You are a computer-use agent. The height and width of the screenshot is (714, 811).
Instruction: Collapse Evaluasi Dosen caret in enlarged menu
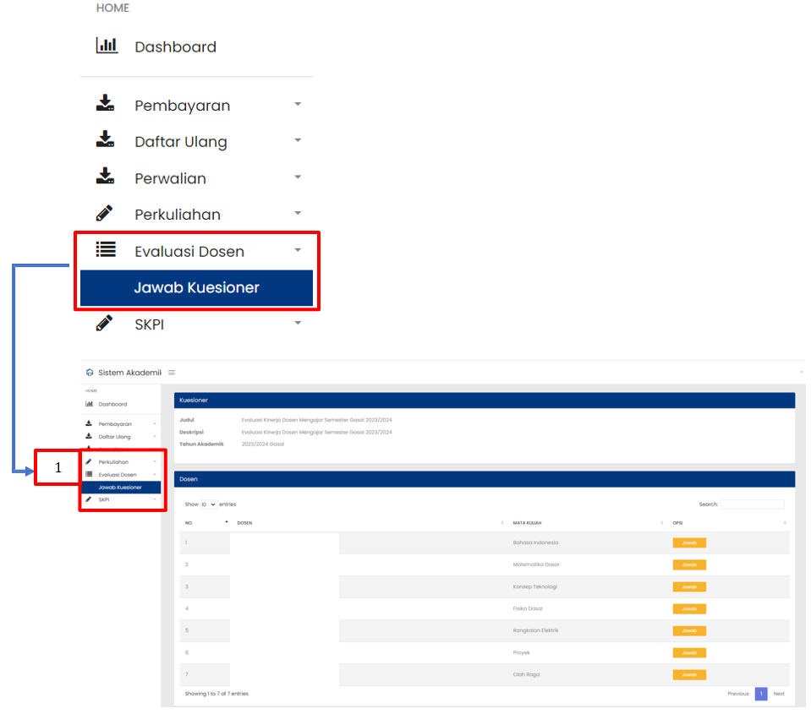coord(298,250)
